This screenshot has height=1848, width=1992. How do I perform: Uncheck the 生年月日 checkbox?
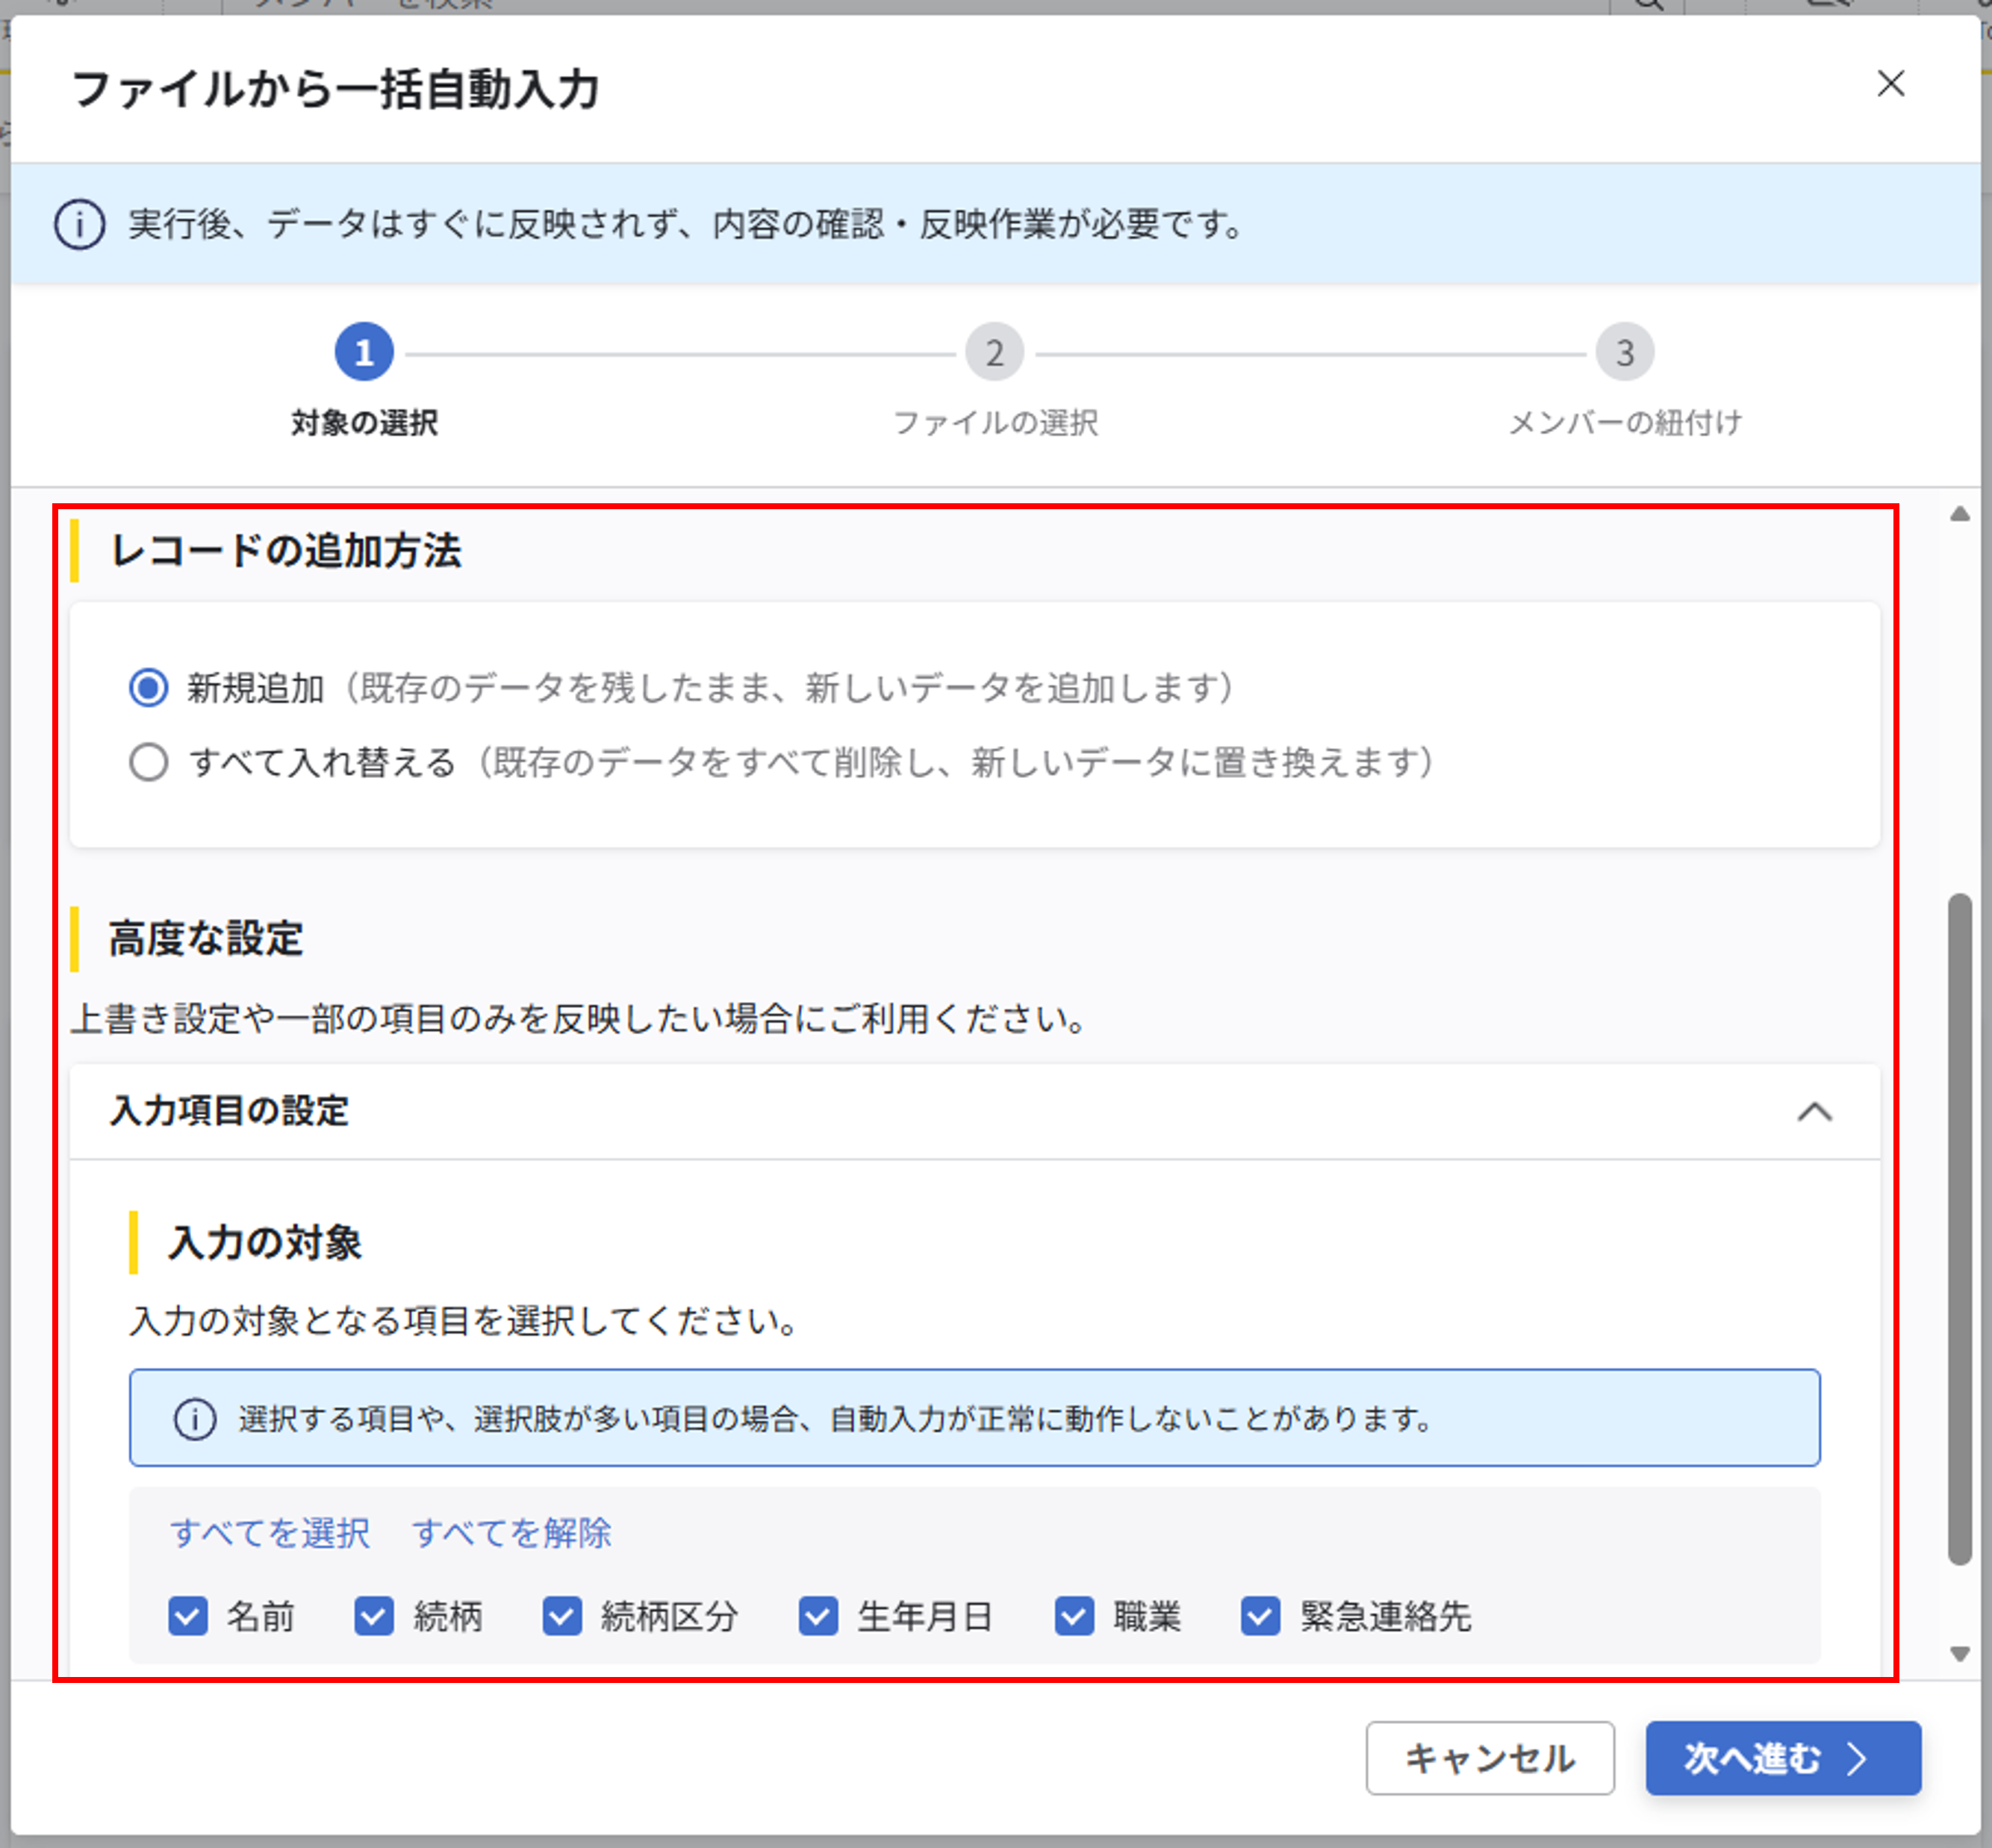click(x=818, y=1616)
